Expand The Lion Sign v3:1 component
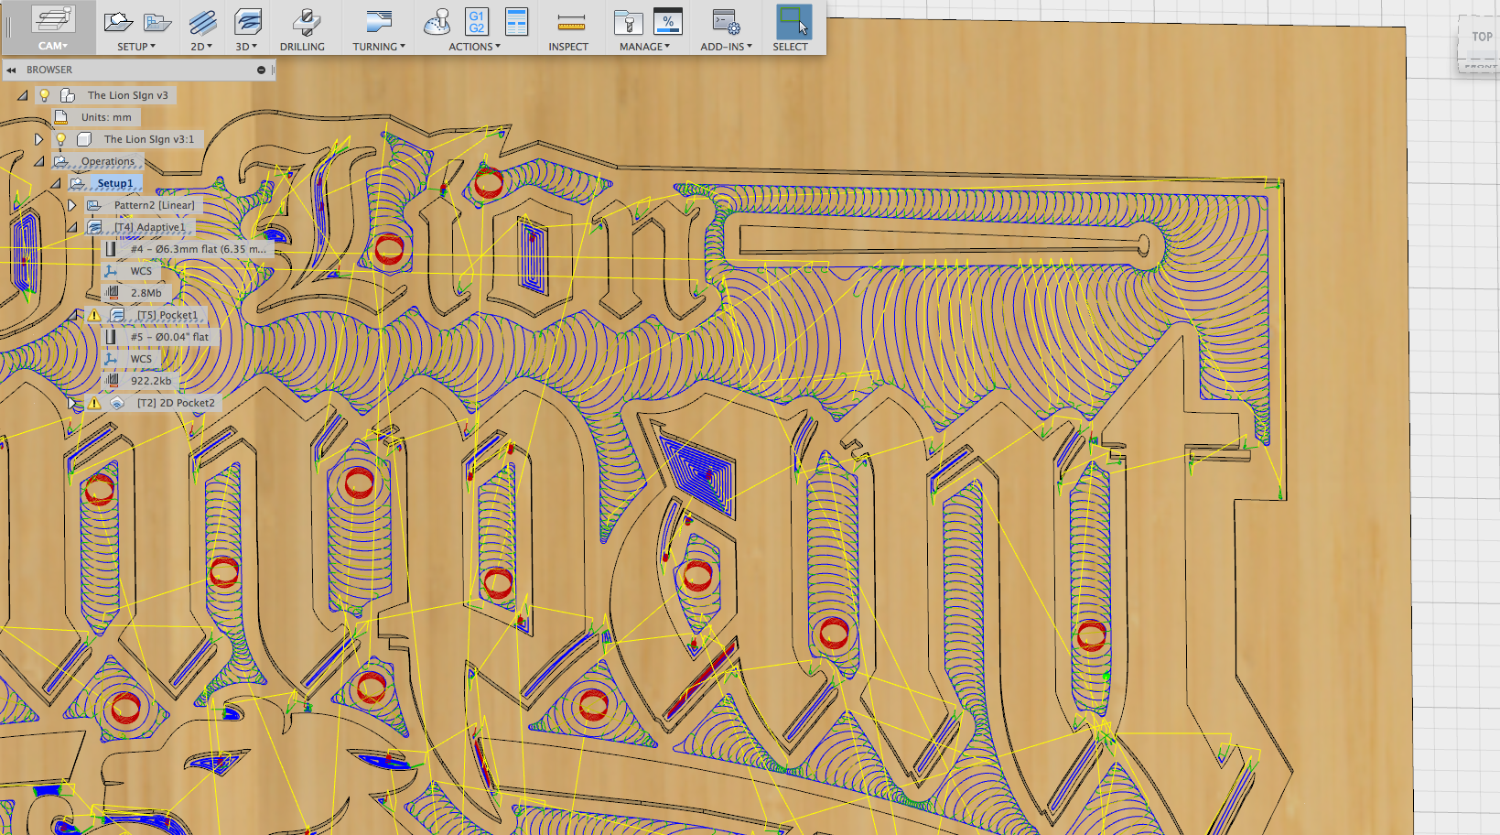 coord(38,139)
